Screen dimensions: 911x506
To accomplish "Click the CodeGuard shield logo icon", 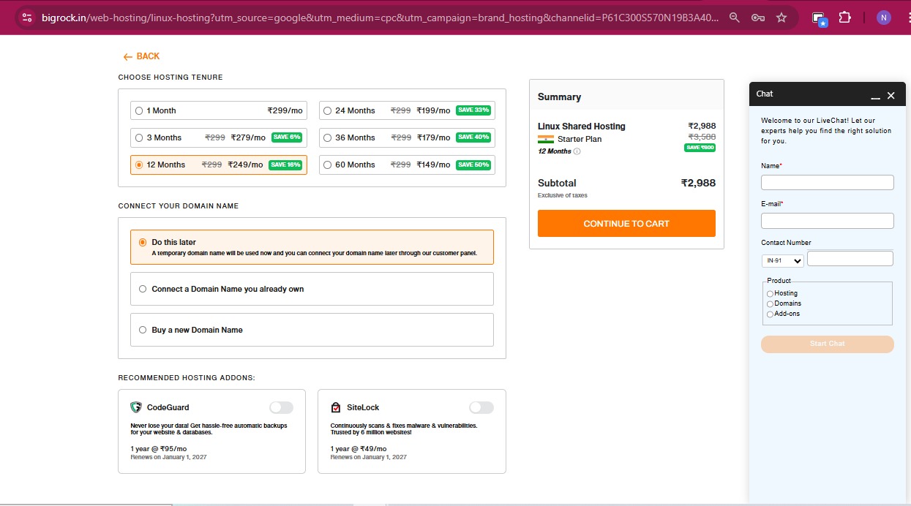I will pos(135,407).
